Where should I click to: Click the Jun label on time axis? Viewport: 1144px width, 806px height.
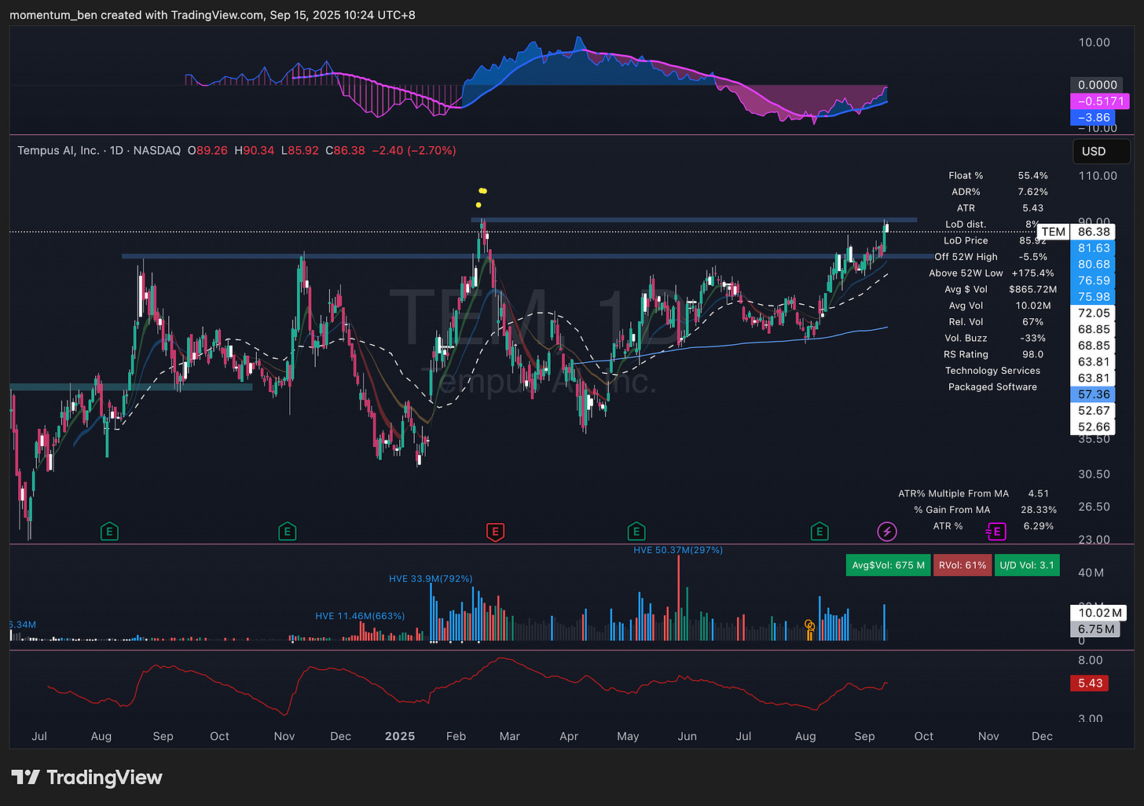[687, 737]
